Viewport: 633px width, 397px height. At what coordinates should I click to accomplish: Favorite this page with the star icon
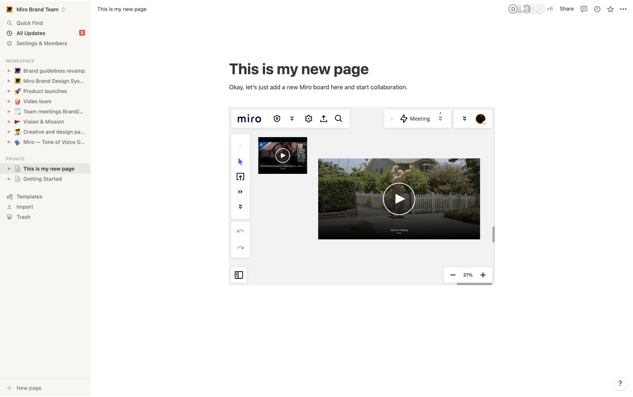tap(610, 9)
